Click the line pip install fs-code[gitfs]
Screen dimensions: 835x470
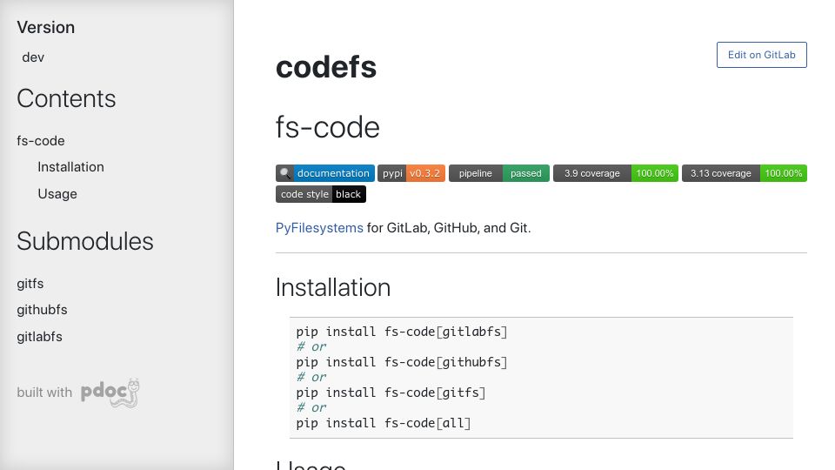(x=391, y=393)
